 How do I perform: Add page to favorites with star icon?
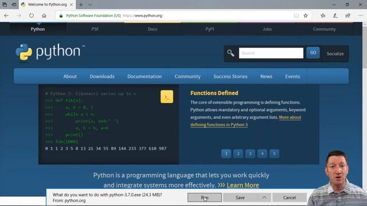coord(306,15)
